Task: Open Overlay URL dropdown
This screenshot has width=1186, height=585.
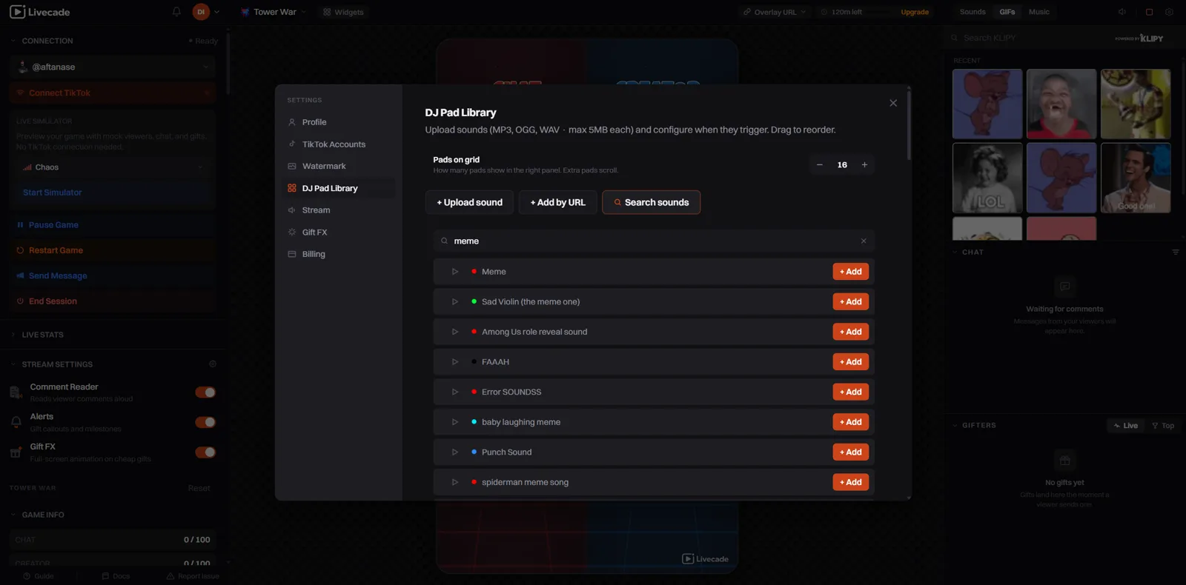Action: click(775, 12)
